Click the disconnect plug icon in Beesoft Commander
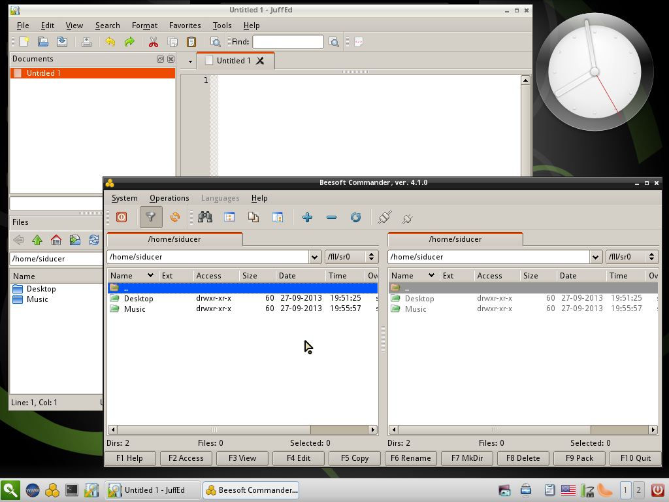The height and width of the screenshot is (502, 669). click(x=407, y=218)
